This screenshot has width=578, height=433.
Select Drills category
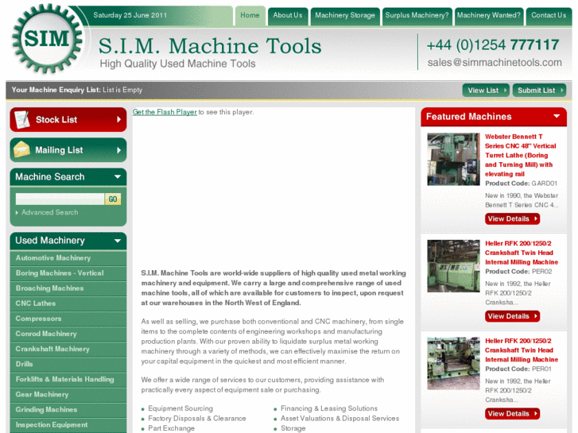pyautogui.click(x=68, y=364)
